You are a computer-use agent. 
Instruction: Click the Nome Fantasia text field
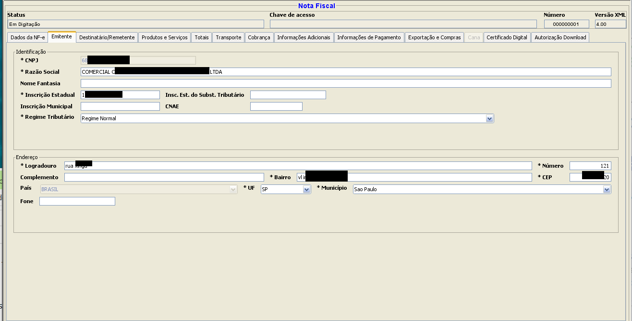coord(346,83)
